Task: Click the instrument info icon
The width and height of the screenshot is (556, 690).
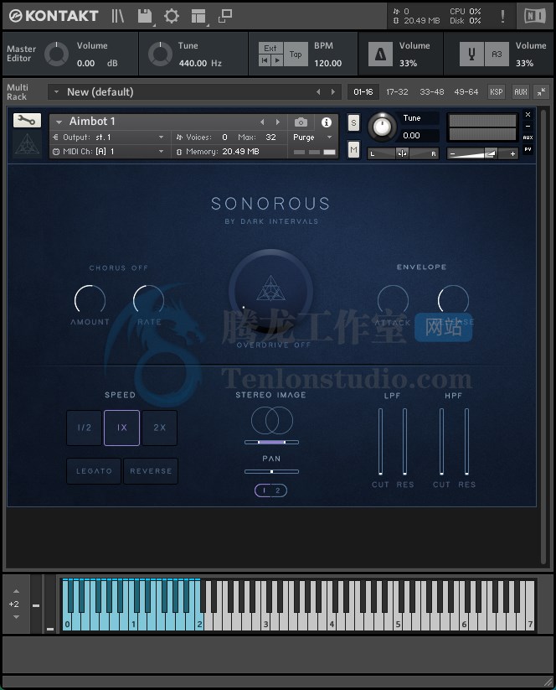Action: tap(326, 122)
